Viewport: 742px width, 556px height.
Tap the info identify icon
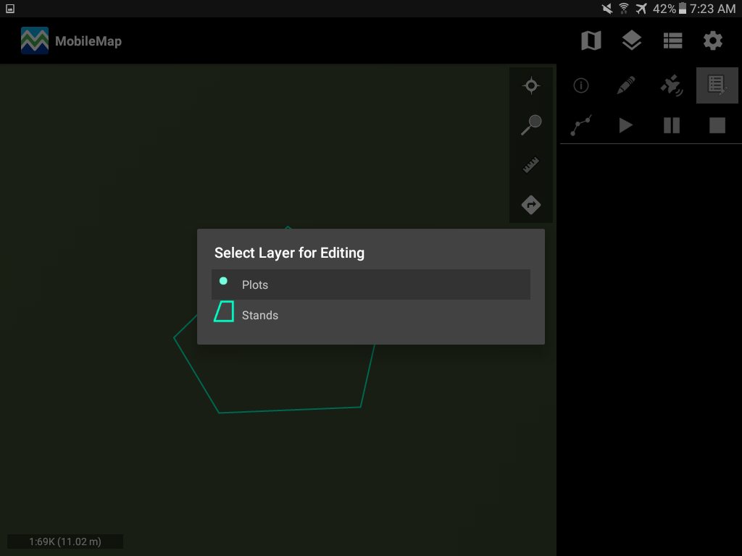[x=580, y=86]
